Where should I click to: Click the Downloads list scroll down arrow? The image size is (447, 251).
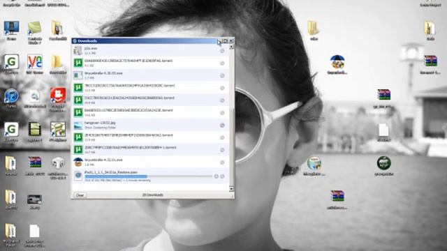231,188
